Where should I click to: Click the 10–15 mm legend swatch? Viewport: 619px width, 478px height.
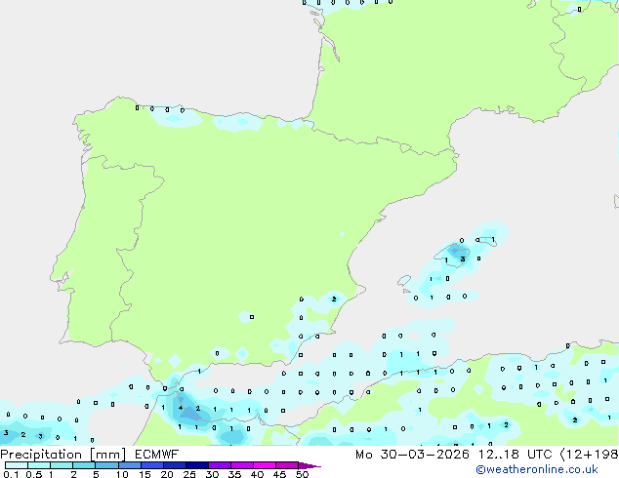coord(130,465)
